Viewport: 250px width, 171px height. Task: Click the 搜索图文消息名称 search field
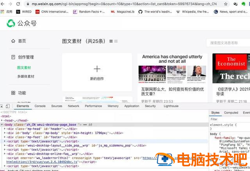228,43
